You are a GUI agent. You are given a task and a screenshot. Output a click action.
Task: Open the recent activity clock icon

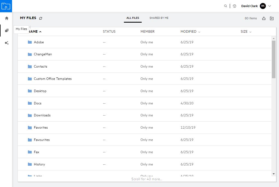(234, 6)
